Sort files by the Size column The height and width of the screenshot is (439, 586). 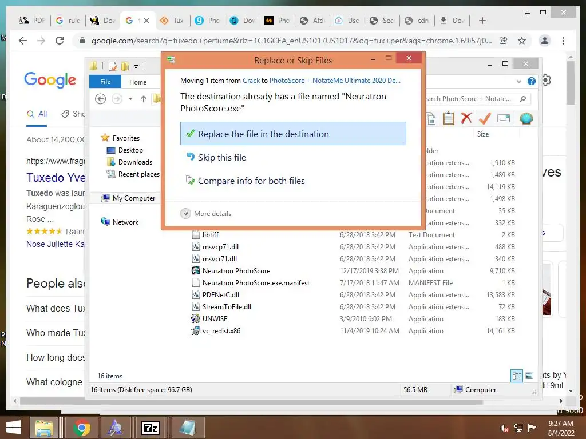483,134
